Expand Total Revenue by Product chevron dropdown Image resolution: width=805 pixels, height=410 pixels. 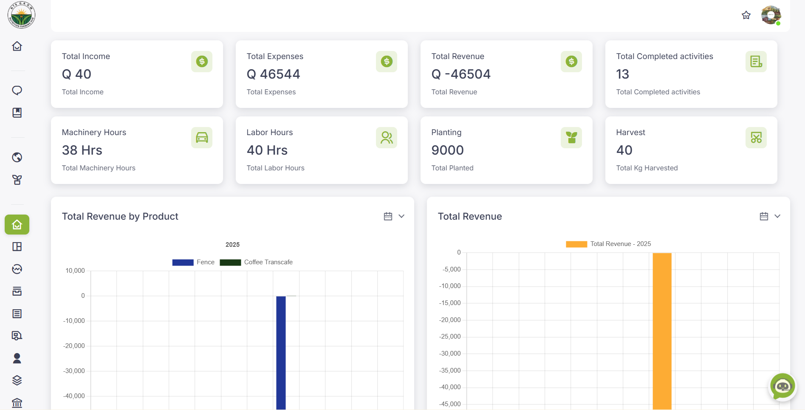click(401, 216)
